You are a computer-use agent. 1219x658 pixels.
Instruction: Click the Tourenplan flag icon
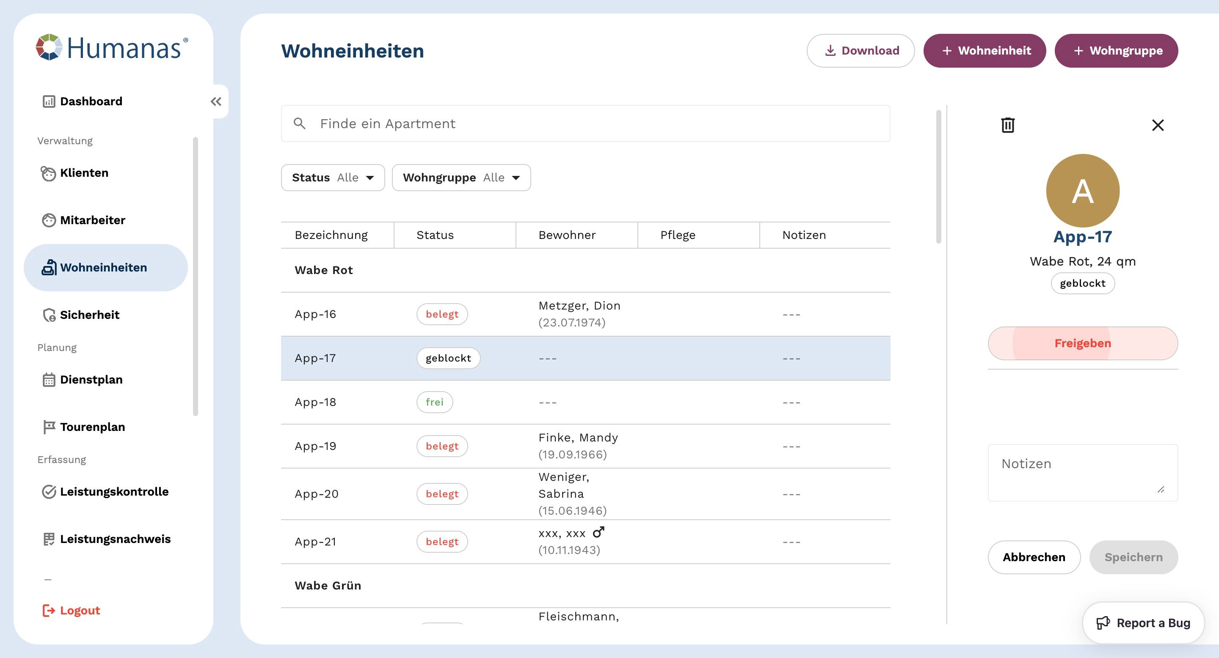tap(49, 427)
